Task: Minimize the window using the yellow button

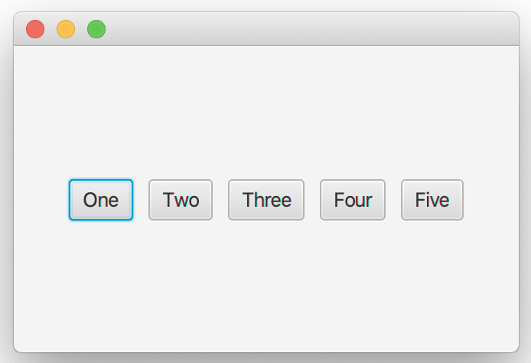Action: pos(66,29)
